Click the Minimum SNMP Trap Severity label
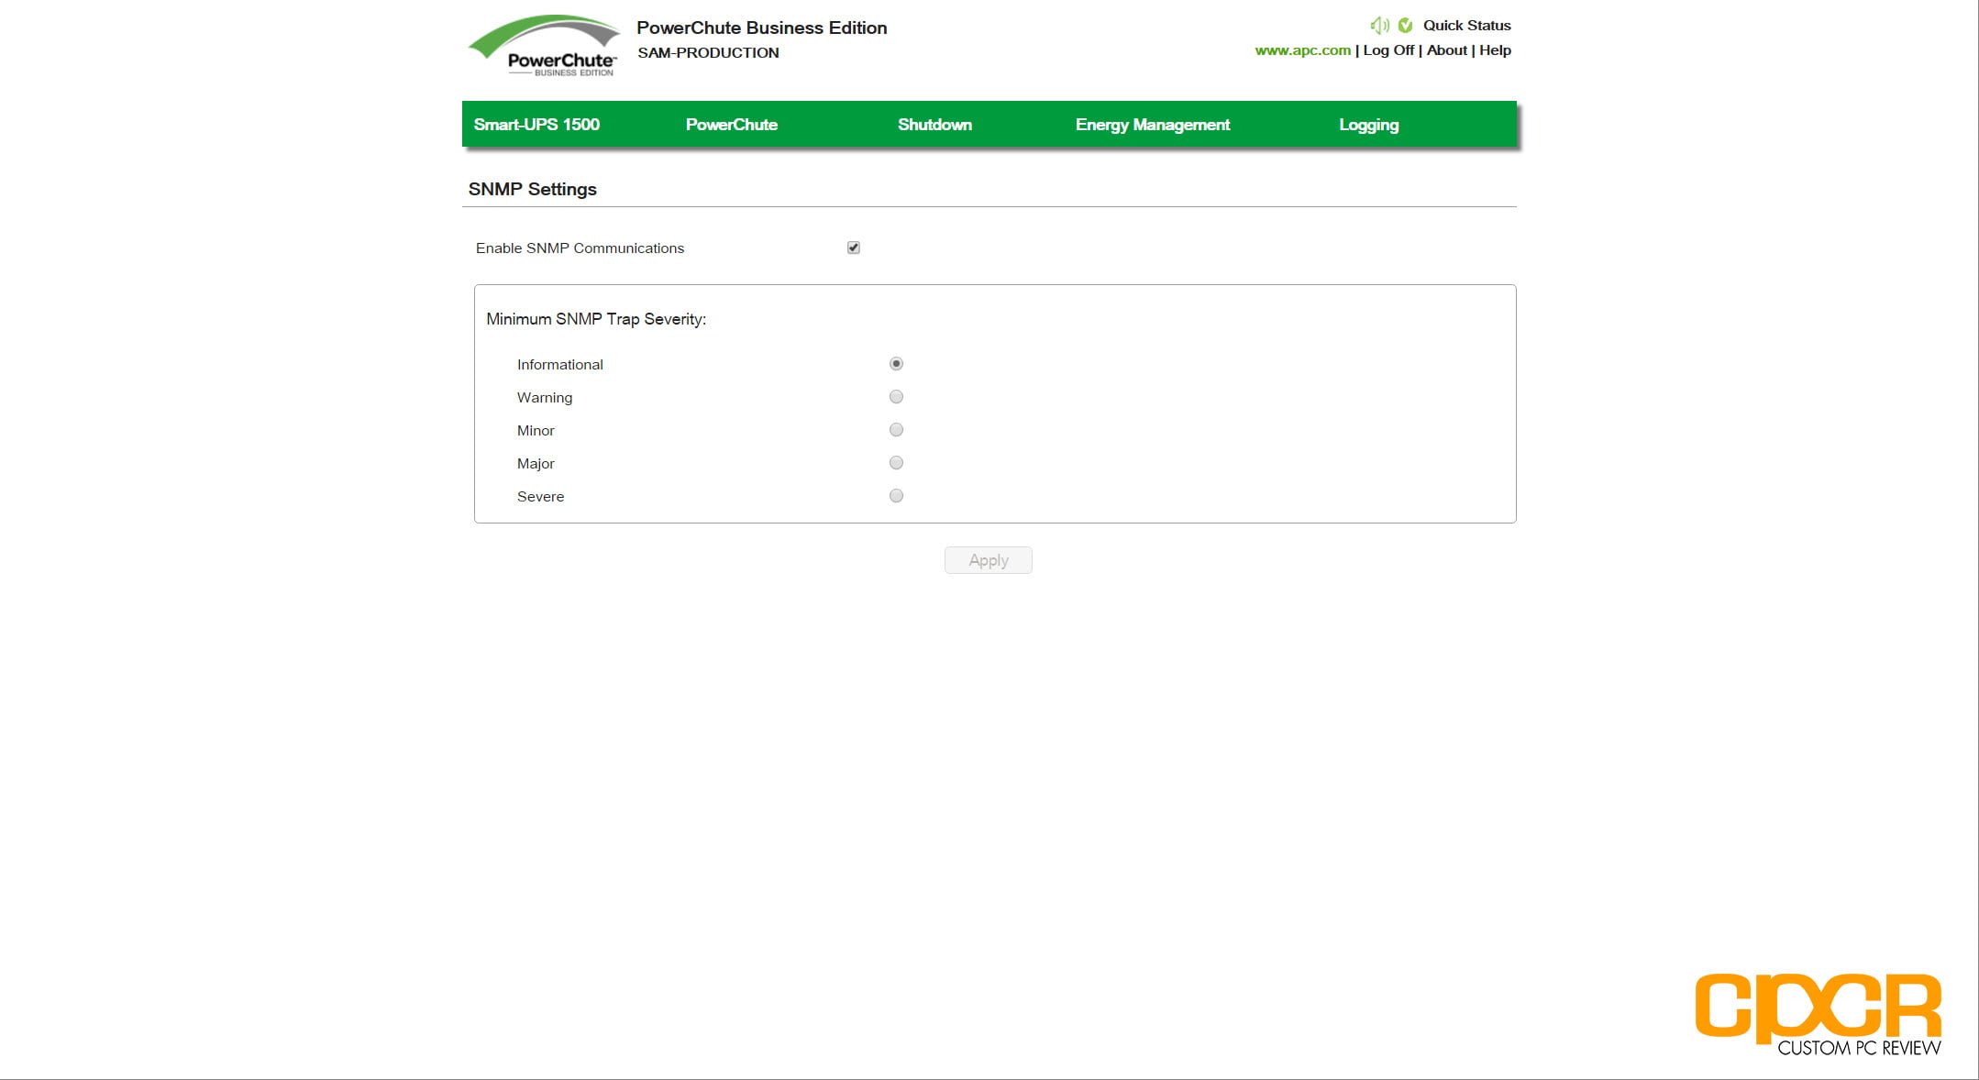This screenshot has height=1080, width=1979. [x=596, y=319]
